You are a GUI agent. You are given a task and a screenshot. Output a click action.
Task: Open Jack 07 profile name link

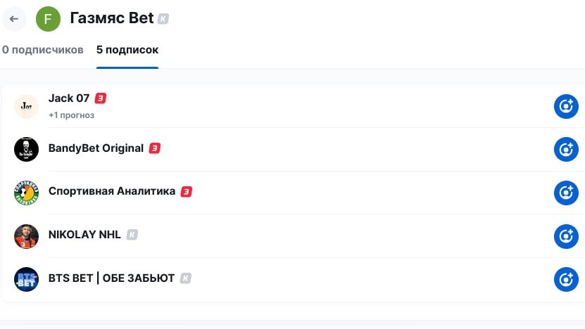click(x=69, y=98)
